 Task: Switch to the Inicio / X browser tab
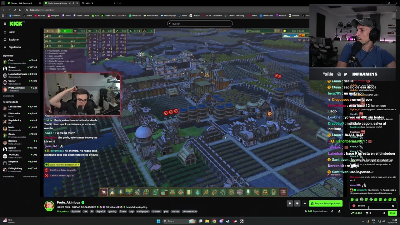click(98, 3)
